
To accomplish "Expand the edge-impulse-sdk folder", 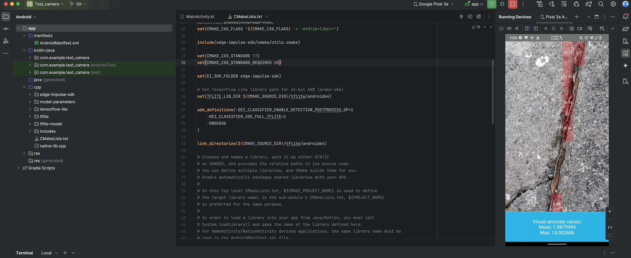I will pos(30,95).
